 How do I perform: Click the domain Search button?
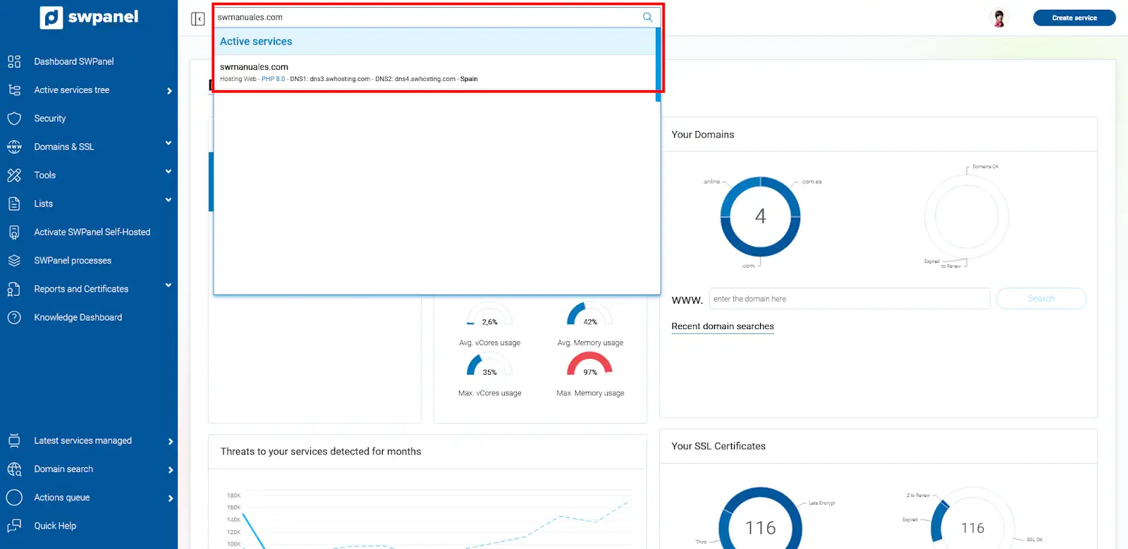click(1041, 299)
